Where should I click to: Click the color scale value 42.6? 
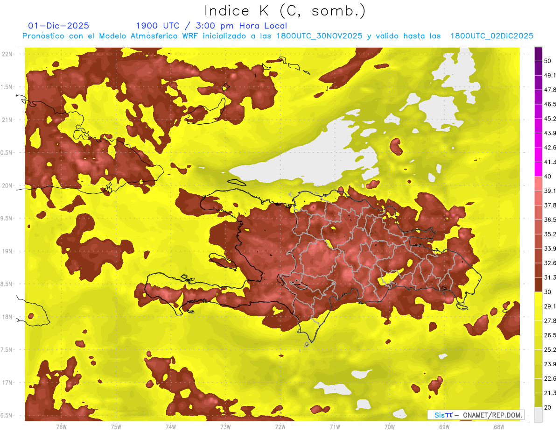tap(551, 148)
